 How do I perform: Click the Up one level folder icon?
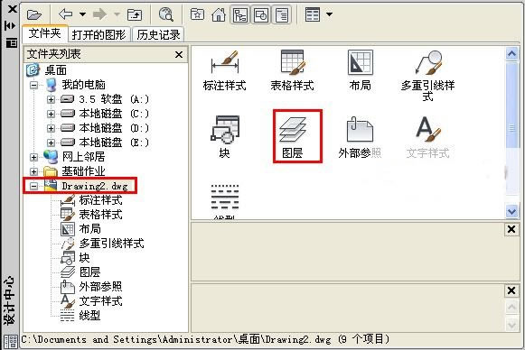click(135, 14)
